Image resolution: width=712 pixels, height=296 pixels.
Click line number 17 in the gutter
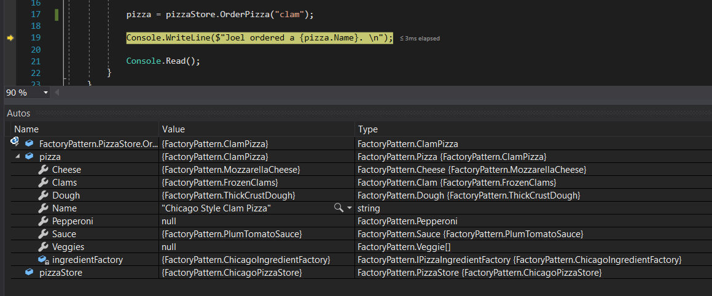pyautogui.click(x=36, y=15)
